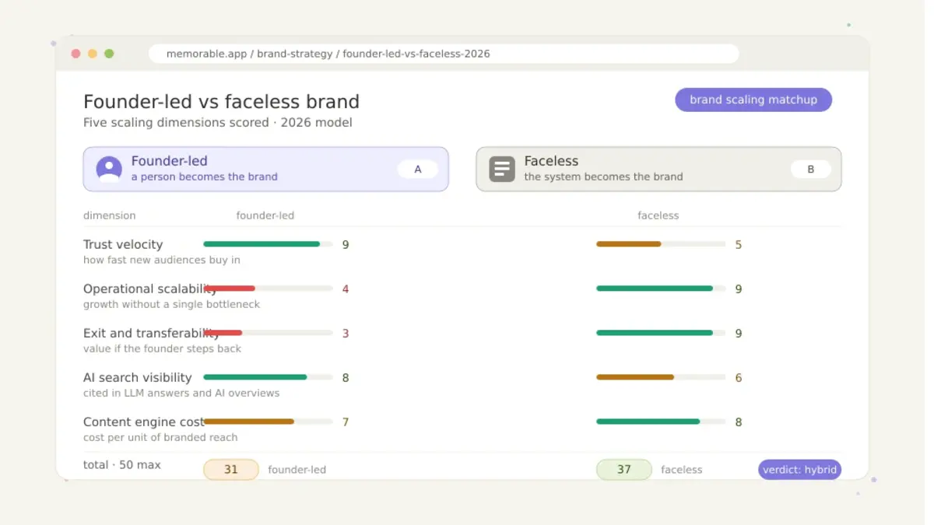Click faceless Content engine cost score 8
Image resolution: width=934 pixels, height=525 pixels.
pos(739,422)
